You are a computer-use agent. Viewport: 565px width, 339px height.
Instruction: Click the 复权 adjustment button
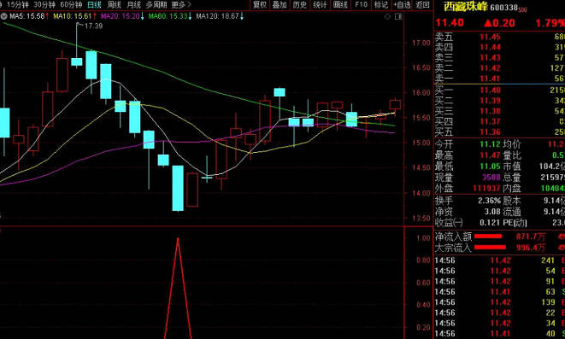pos(260,4)
